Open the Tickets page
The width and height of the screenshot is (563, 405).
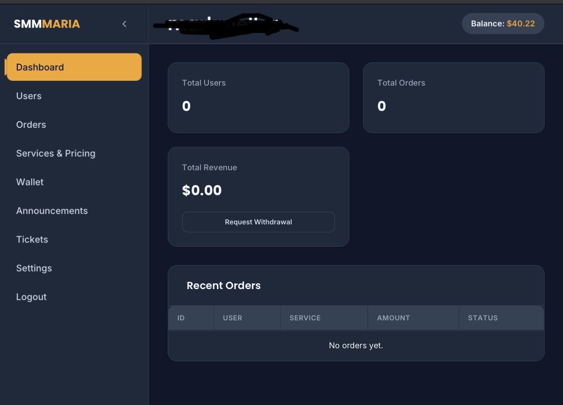point(32,240)
